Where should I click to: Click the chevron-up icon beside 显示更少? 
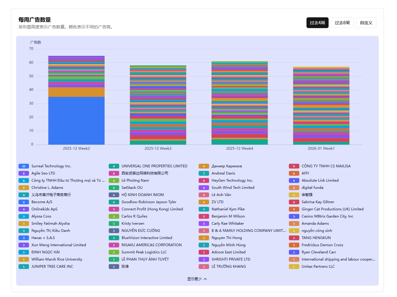(x=205, y=279)
